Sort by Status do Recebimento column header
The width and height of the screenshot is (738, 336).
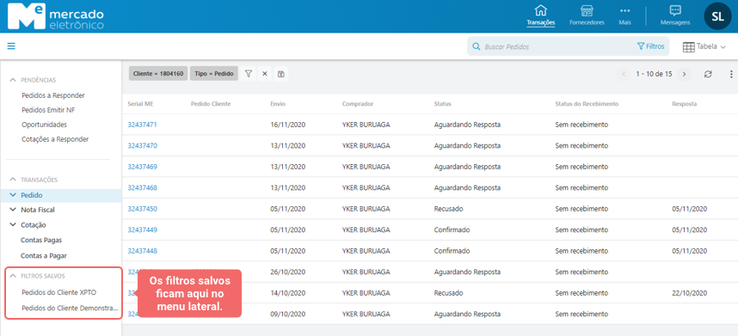587,104
